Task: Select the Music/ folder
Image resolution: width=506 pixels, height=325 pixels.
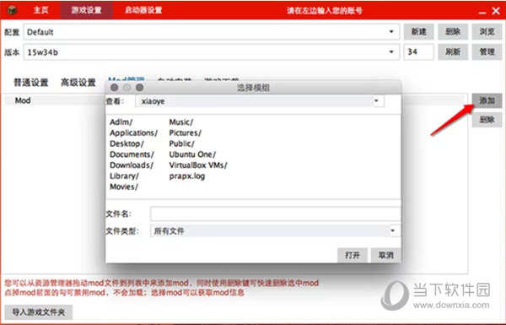Action: (181, 122)
